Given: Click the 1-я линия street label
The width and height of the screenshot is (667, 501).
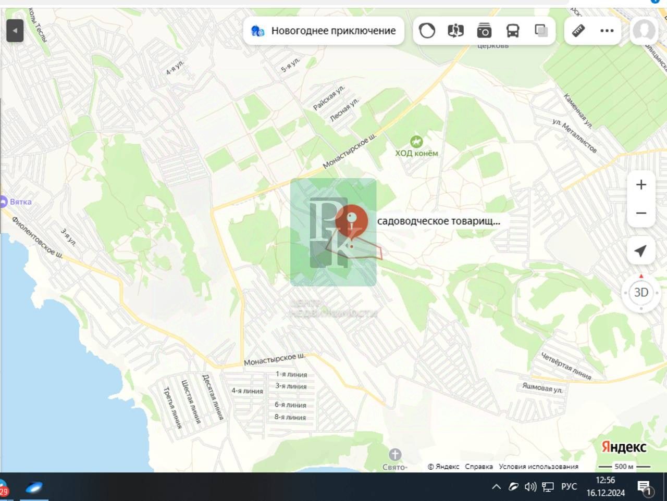Looking at the screenshot, I should coord(291,374).
